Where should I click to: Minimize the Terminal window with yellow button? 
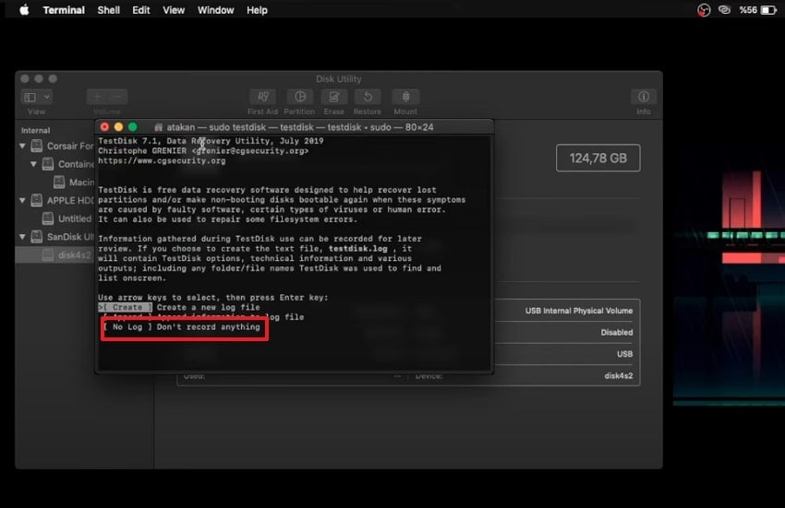(118, 127)
